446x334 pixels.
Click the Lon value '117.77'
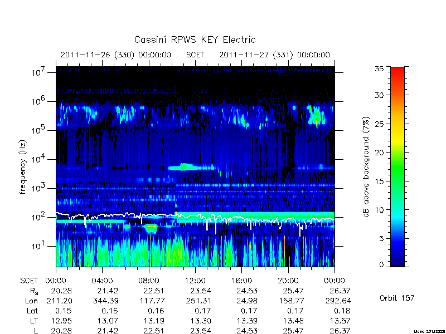151,301
